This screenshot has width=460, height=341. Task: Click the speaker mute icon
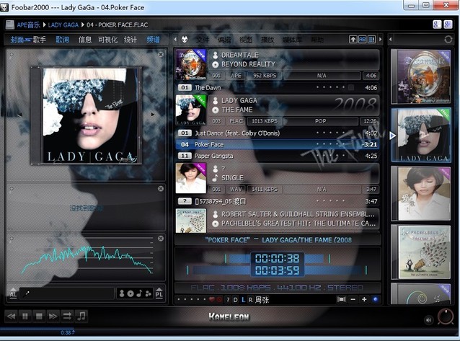tap(428, 320)
